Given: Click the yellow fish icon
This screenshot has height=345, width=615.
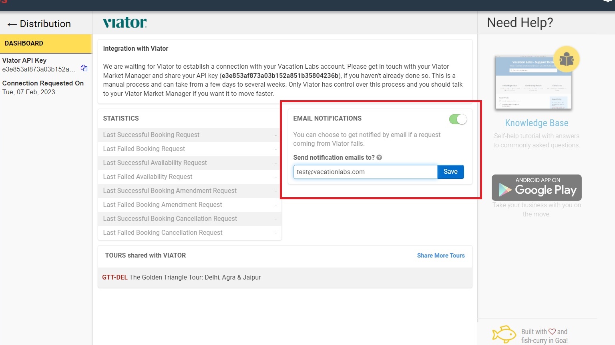Looking at the screenshot, I should (504, 334).
